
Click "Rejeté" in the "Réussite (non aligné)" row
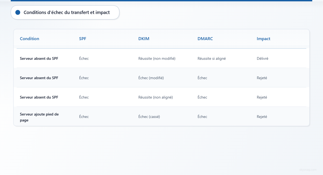point(262,97)
